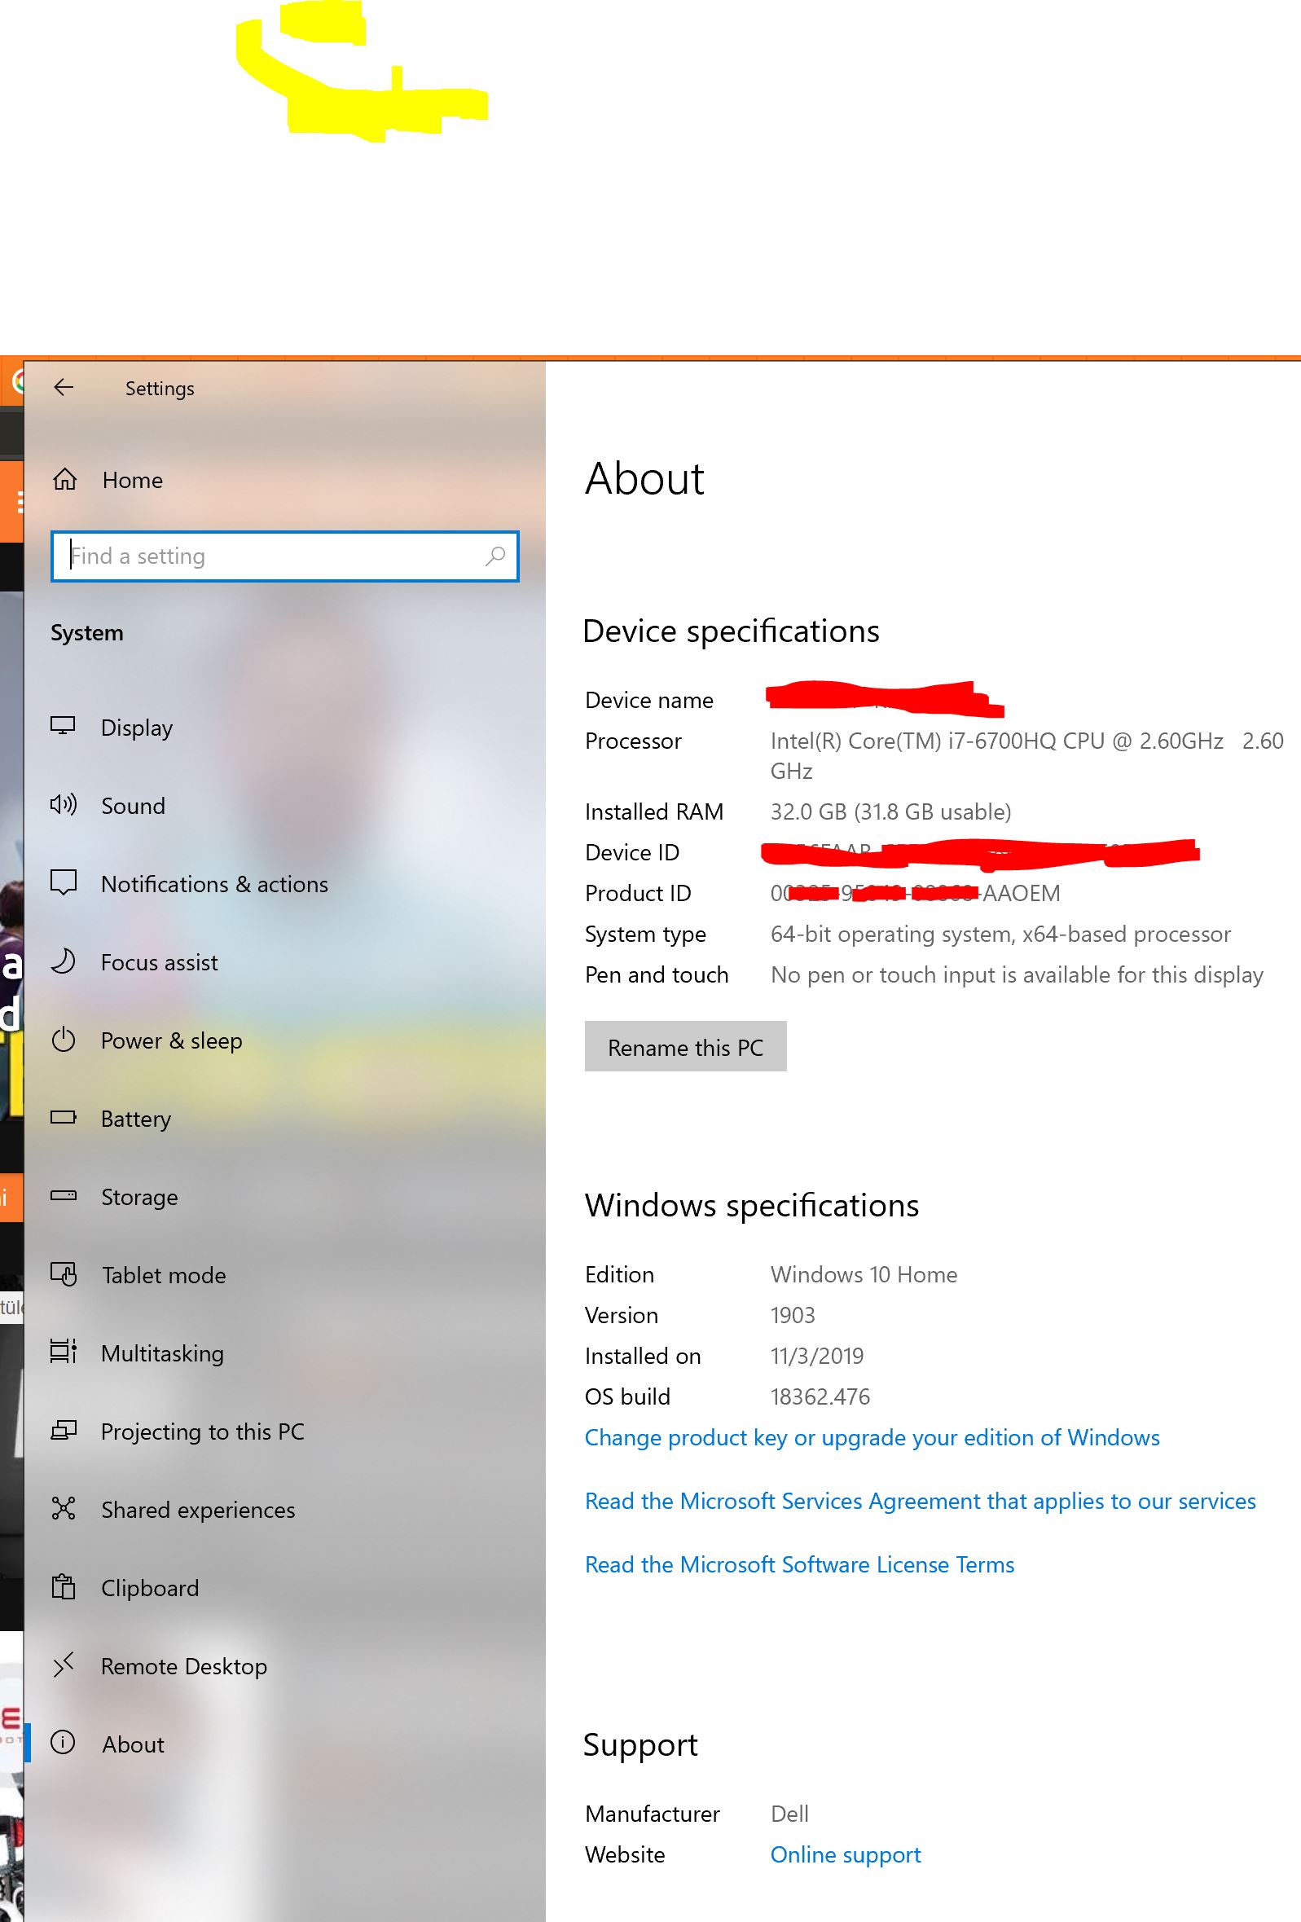The height and width of the screenshot is (1922, 1301).
Task: Click the Manufacturer value Dell
Action: pos(790,1814)
